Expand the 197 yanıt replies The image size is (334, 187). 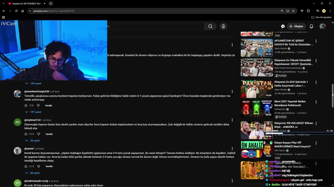pos(33,112)
